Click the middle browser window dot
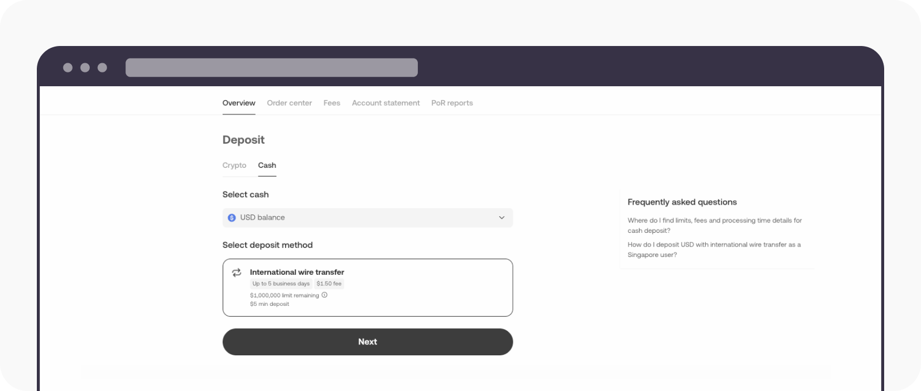921x391 pixels. 85,67
